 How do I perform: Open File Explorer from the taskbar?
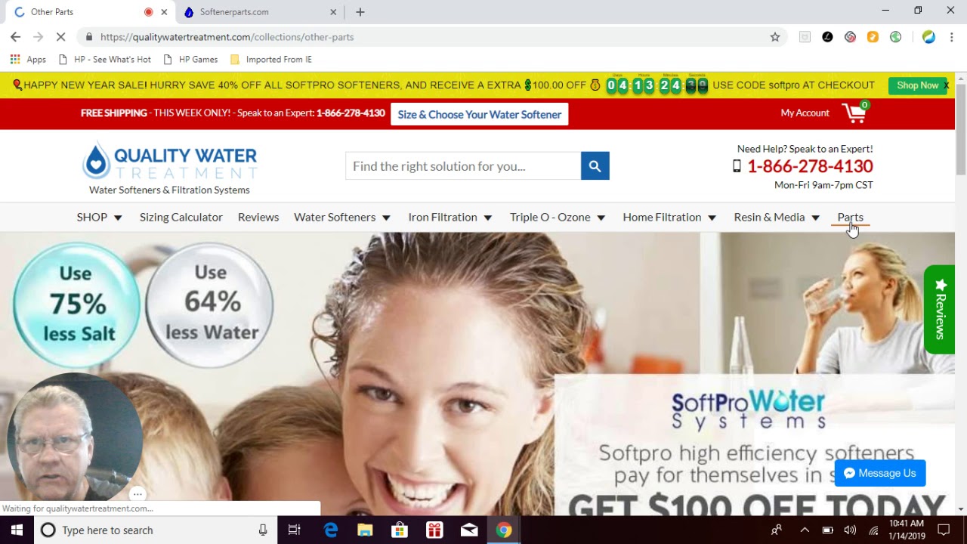point(365,530)
